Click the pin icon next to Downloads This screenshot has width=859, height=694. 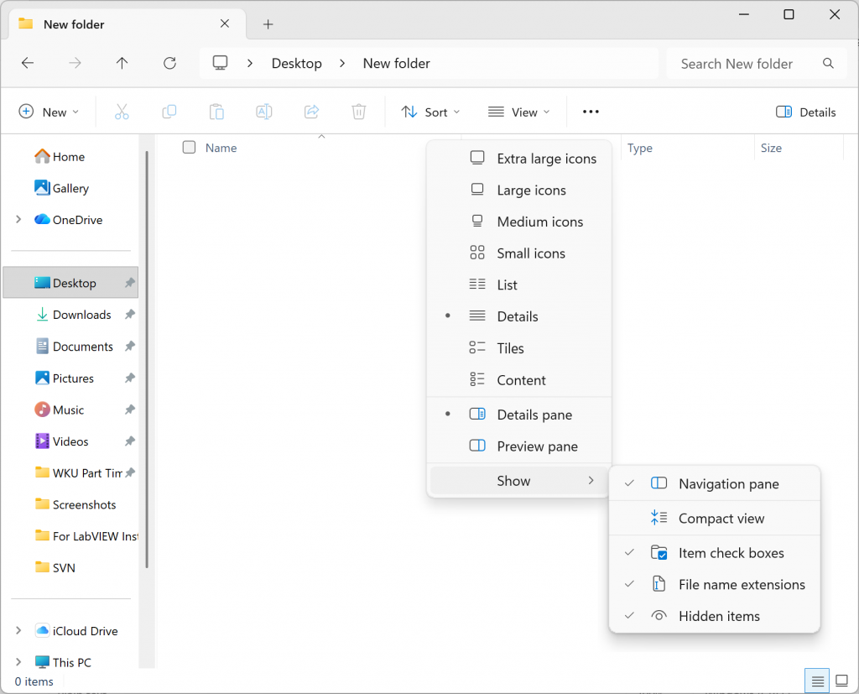click(130, 315)
